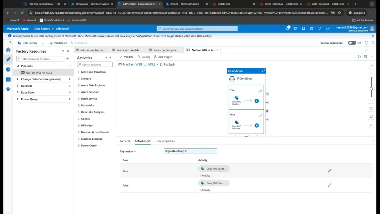Collapse the Pipelines tree node
Screen dimensions: 380x214
pos(18,66)
